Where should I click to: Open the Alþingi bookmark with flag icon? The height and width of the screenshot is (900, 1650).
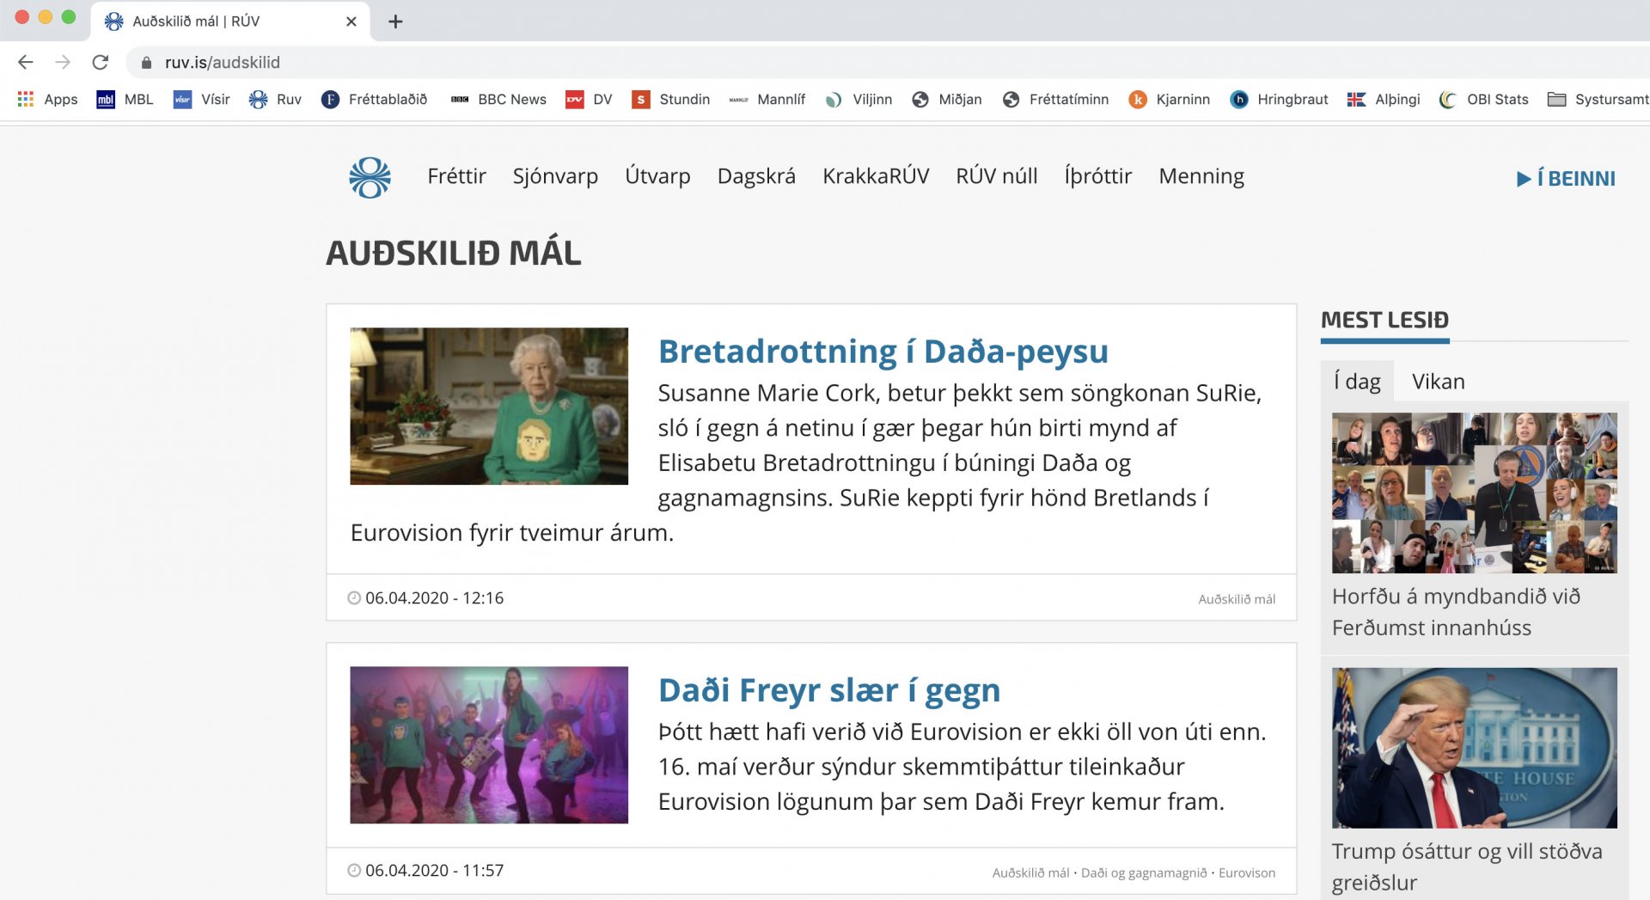(1384, 100)
